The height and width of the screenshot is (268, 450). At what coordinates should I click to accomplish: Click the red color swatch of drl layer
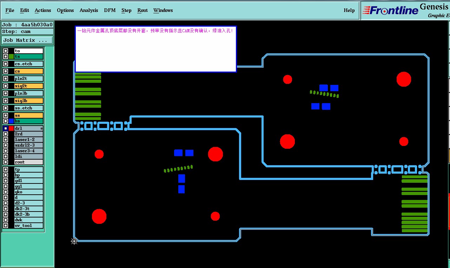pyautogui.click(x=11, y=128)
